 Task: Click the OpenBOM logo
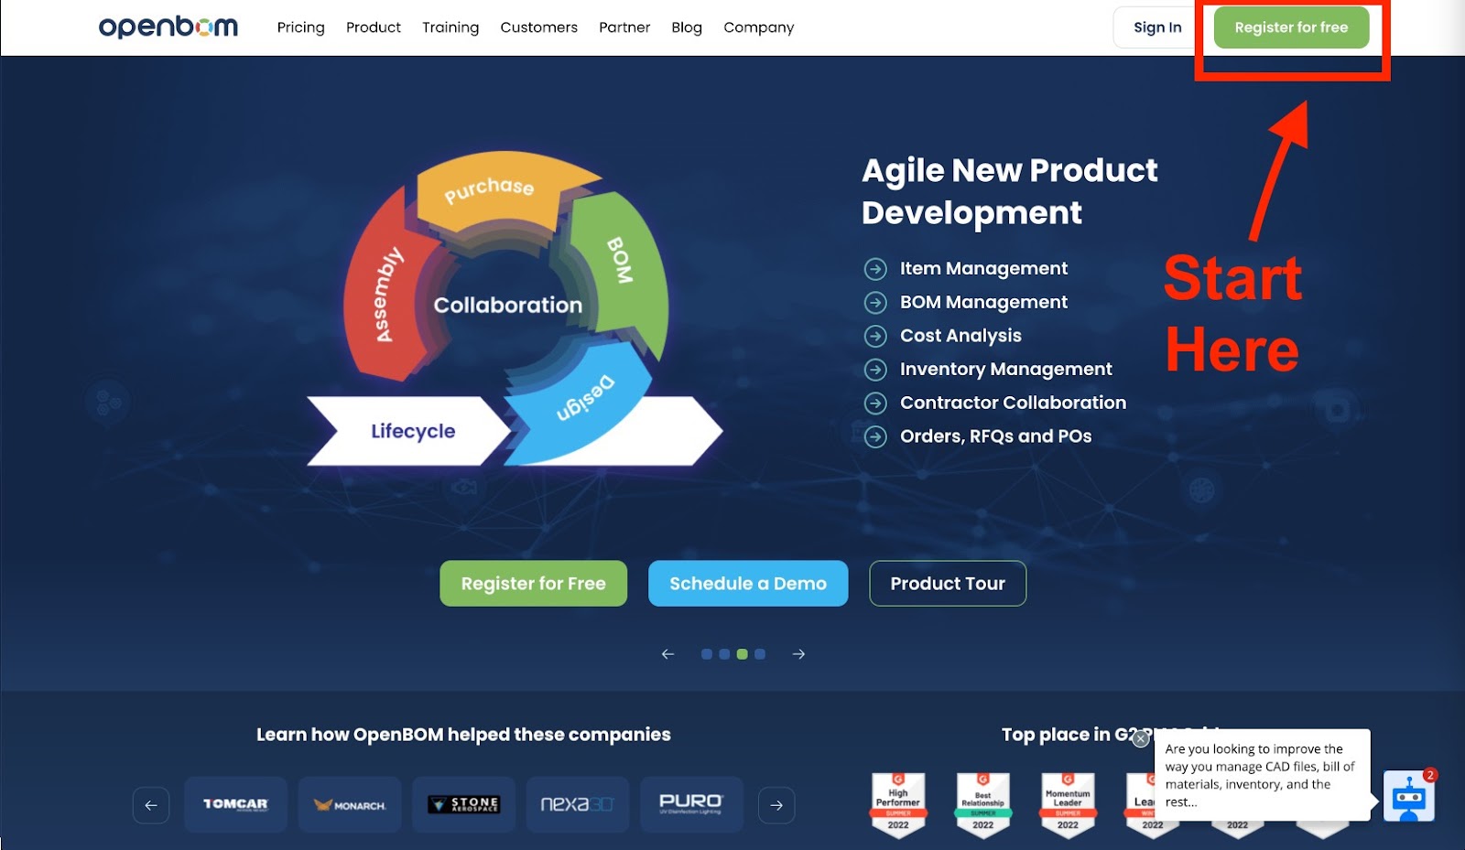[168, 27]
